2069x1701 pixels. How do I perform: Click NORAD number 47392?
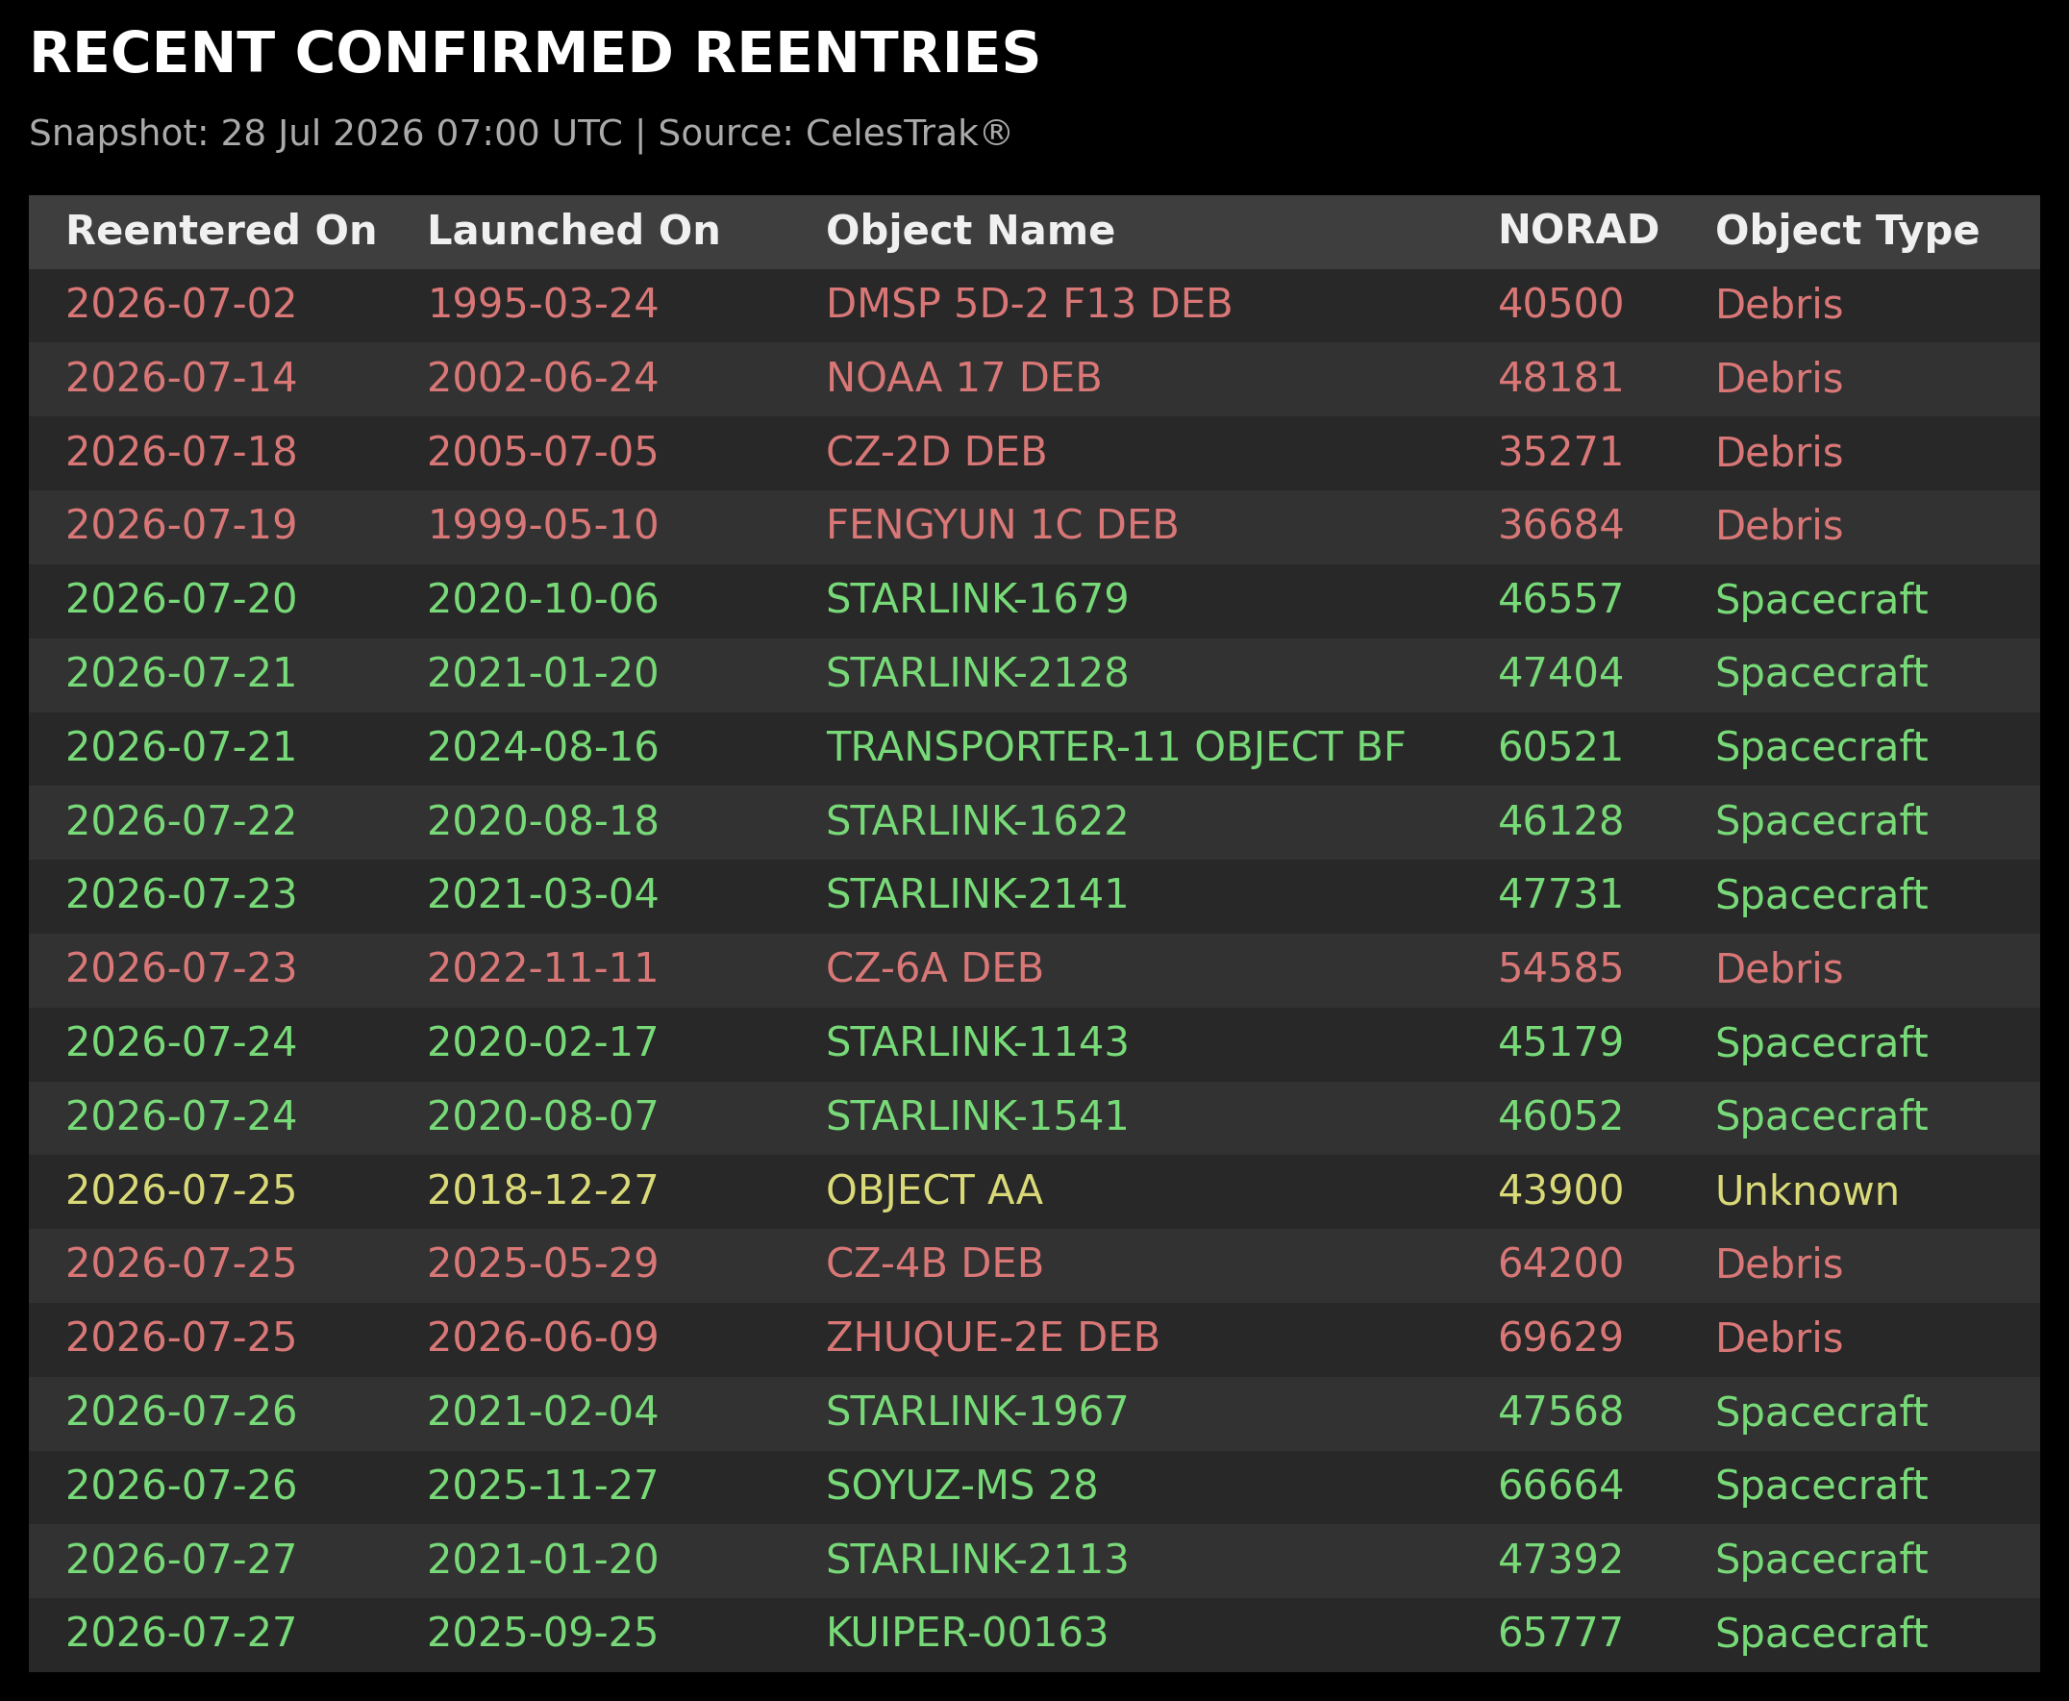1560,1560
